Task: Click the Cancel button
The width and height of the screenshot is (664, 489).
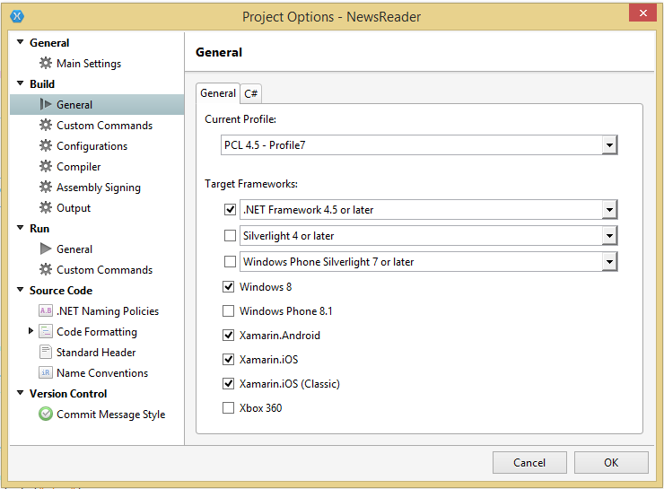Action: (529, 463)
